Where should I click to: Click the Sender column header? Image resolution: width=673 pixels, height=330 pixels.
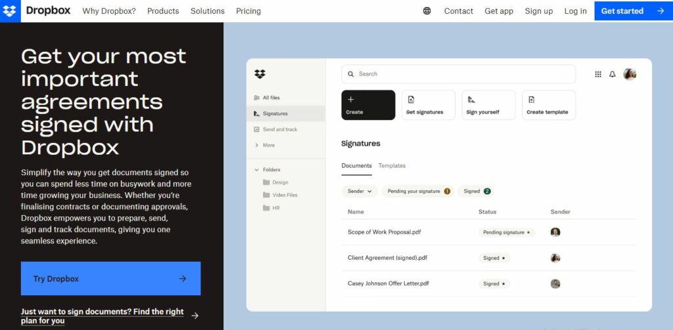pyautogui.click(x=561, y=212)
